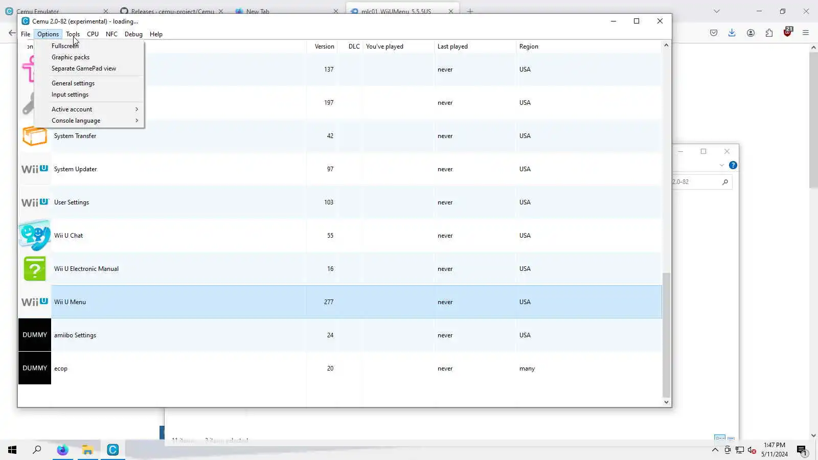Sort by You've played column header
The width and height of the screenshot is (818, 460).
point(399,47)
